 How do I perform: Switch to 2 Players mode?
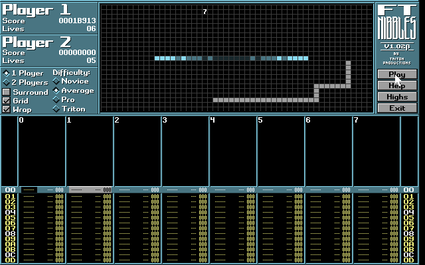tap(7, 82)
